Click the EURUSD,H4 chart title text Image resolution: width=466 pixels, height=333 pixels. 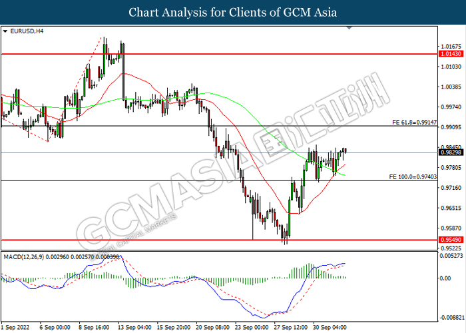pyautogui.click(x=27, y=31)
